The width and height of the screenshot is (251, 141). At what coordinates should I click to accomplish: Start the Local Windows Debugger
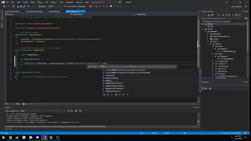pos(75,6)
